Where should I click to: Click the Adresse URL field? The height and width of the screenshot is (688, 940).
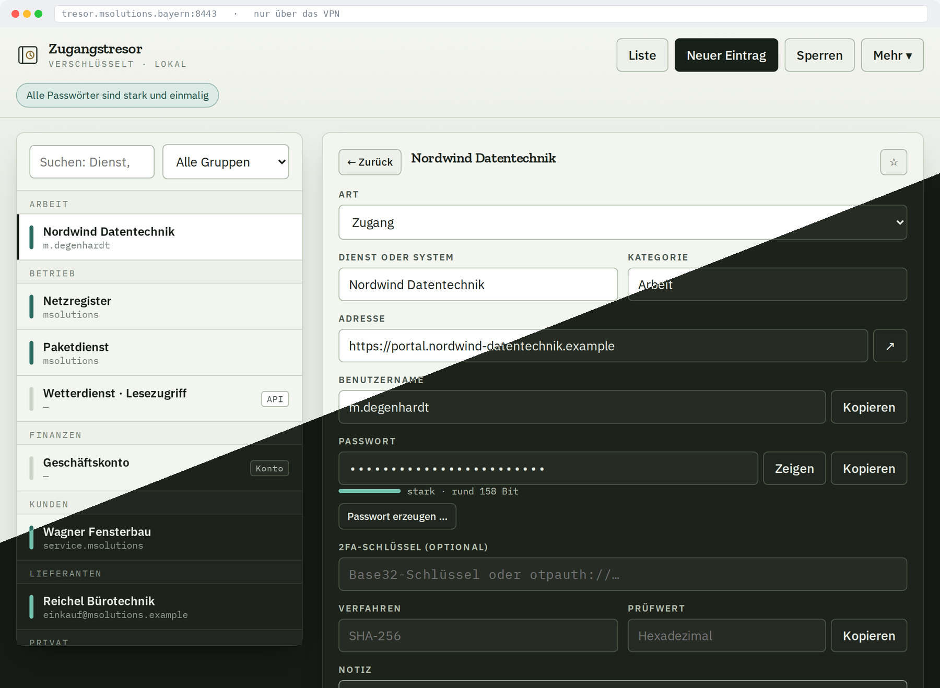click(x=603, y=346)
